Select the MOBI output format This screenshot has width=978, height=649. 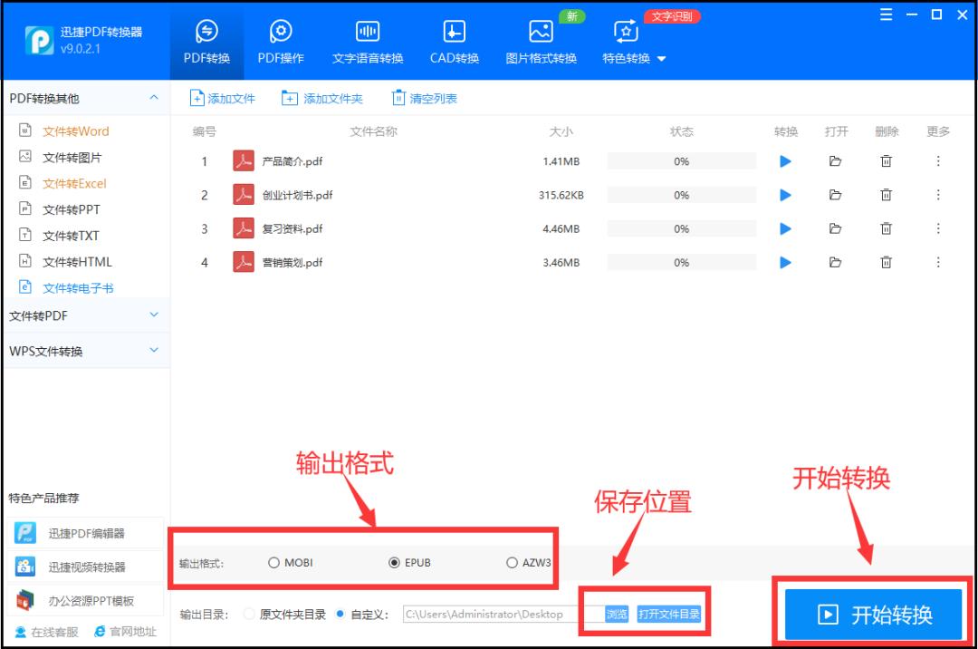click(x=273, y=561)
